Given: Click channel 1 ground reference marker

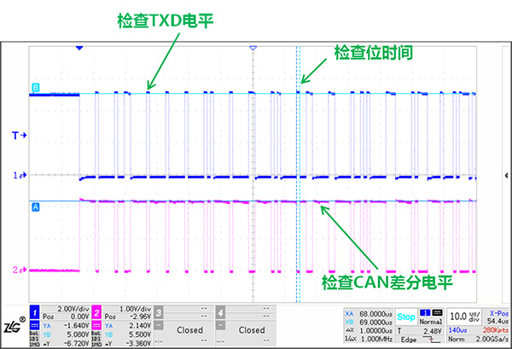Looking at the screenshot, I should tap(16, 176).
